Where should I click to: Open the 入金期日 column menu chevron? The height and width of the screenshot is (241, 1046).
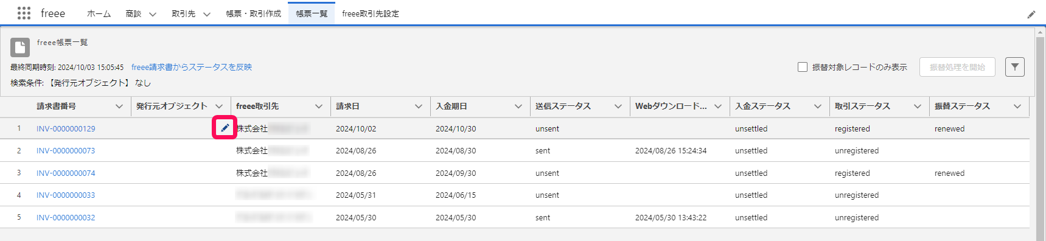[x=518, y=107]
